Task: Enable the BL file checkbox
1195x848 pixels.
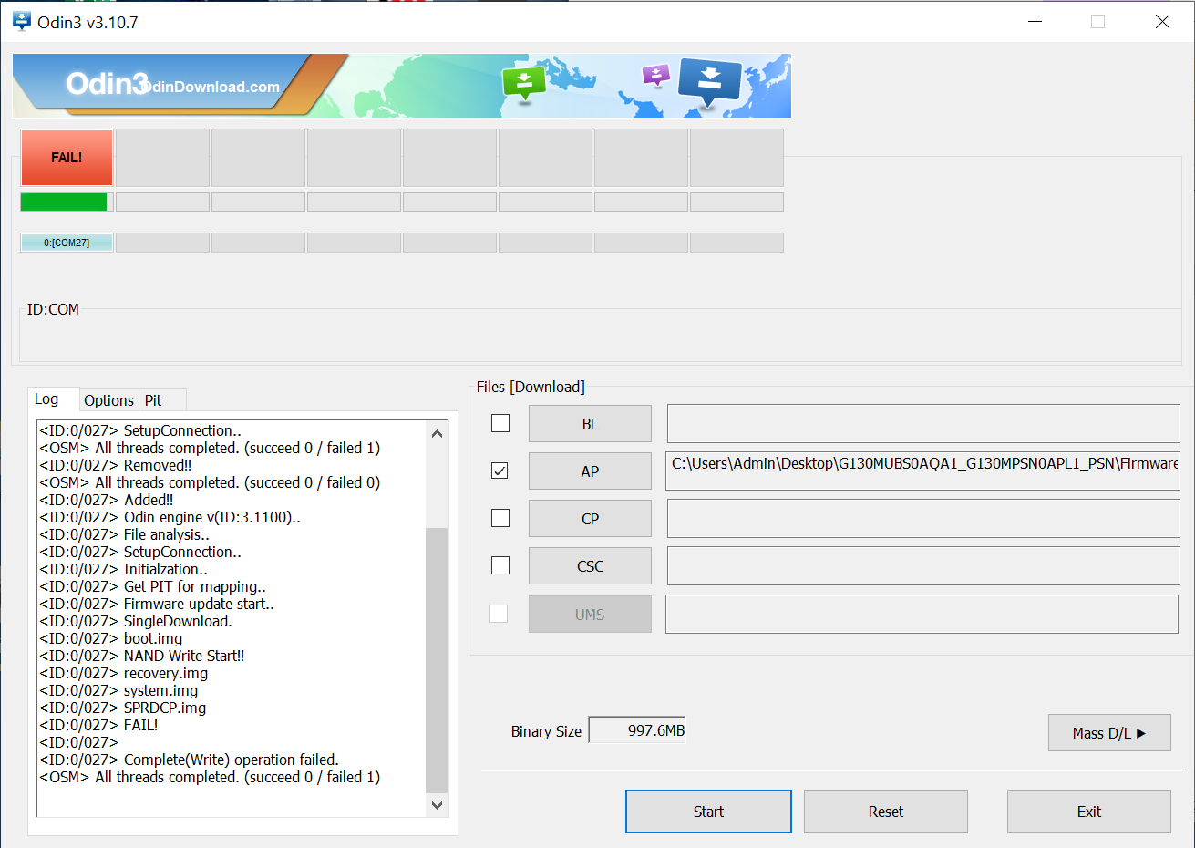Action: (x=500, y=423)
